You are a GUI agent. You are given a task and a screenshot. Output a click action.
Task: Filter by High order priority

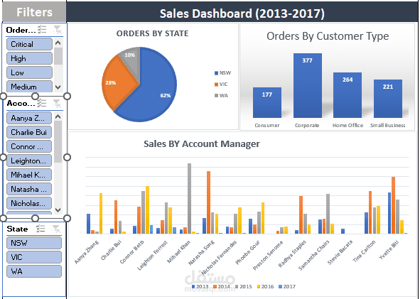(29, 58)
